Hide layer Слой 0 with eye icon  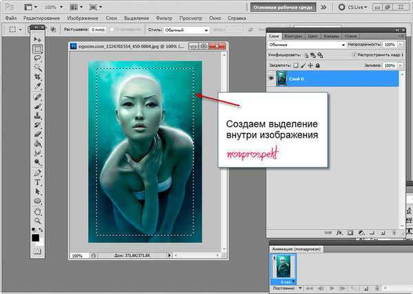[x=271, y=78]
